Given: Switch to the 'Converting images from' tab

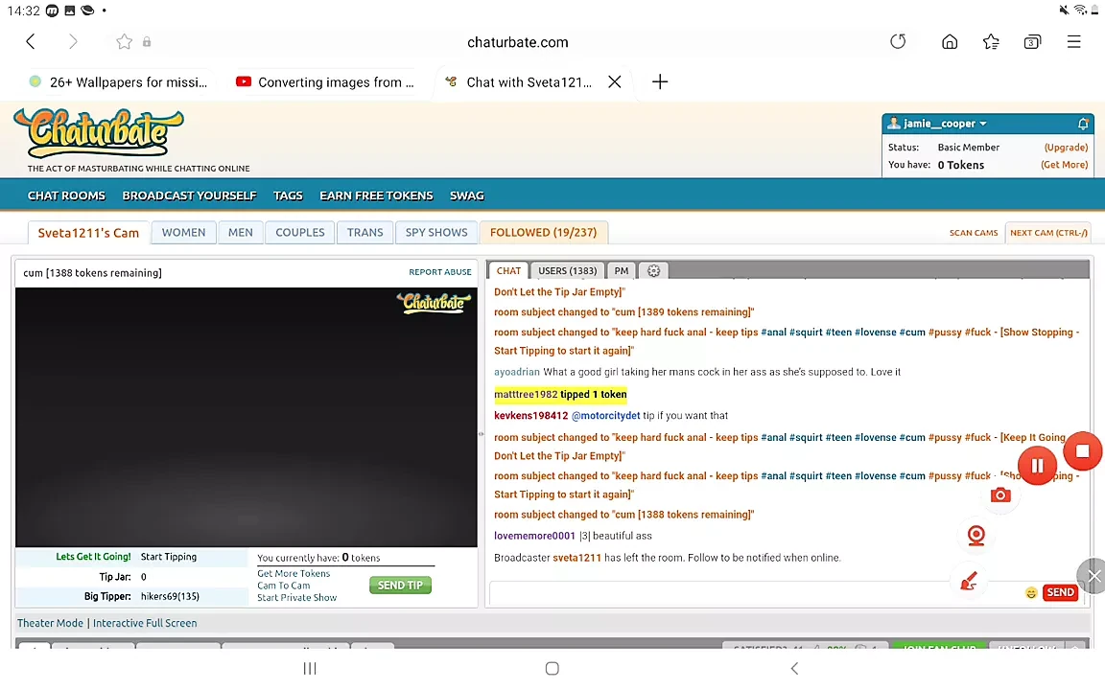Looking at the screenshot, I should [325, 82].
